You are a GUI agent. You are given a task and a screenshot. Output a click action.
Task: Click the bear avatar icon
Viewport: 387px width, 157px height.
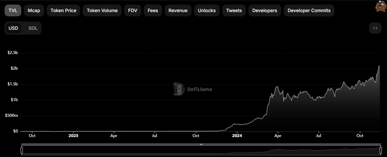381,7
